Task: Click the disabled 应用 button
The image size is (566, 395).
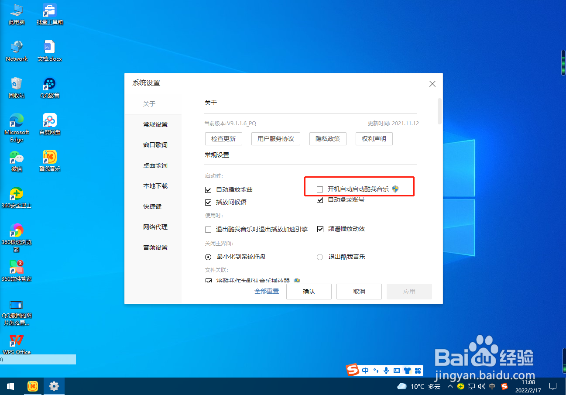Action: tap(409, 292)
